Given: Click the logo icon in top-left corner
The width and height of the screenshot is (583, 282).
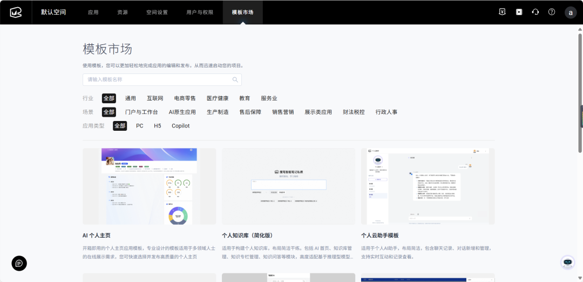Looking at the screenshot, I should click(x=15, y=12).
